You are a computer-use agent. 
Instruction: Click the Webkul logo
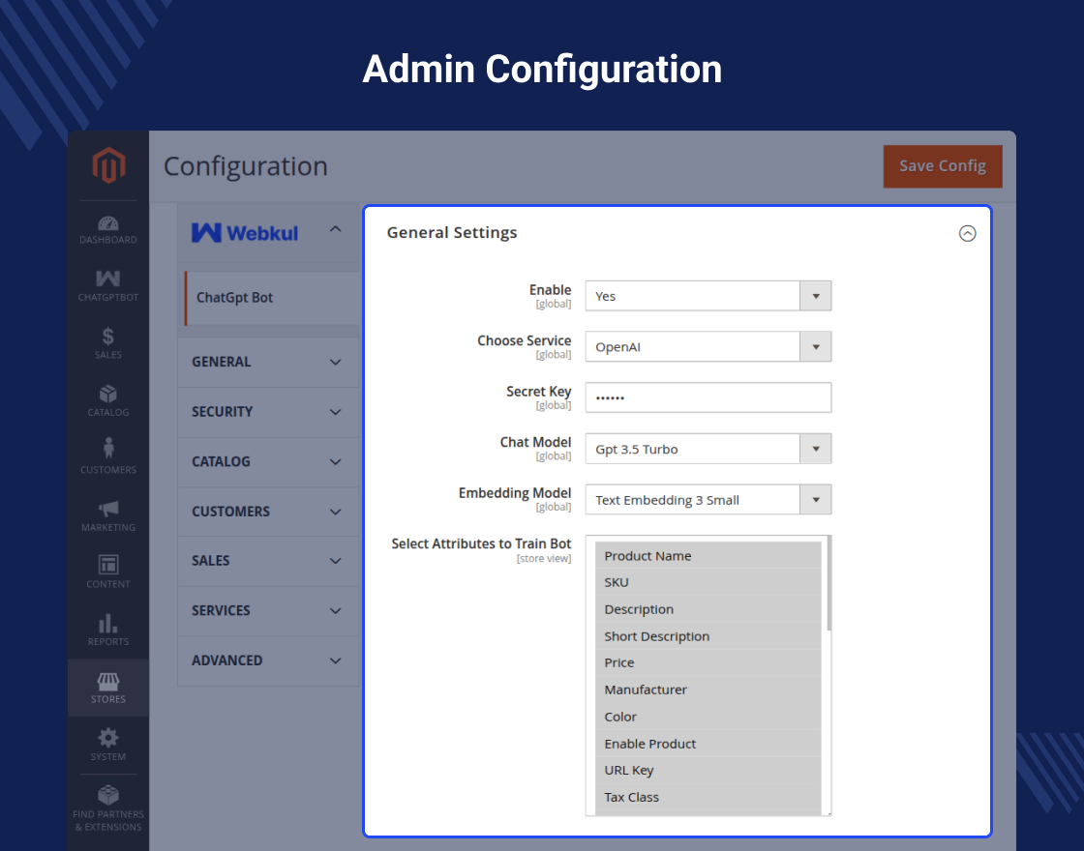(x=245, y=233)
